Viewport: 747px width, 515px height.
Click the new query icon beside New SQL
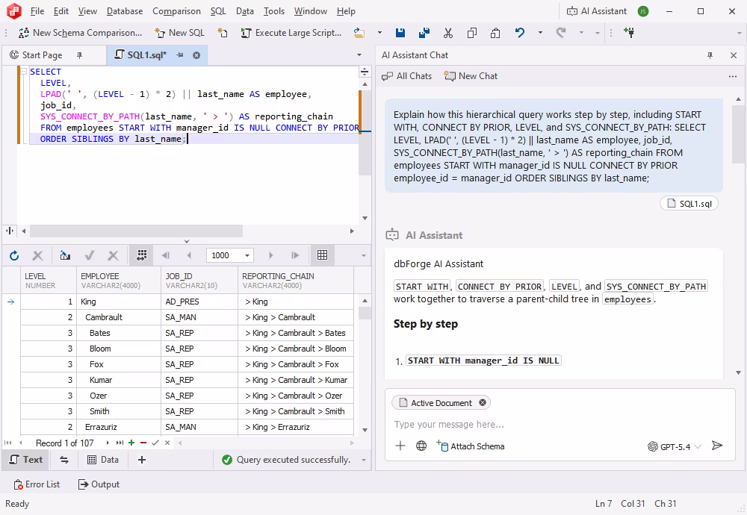click(x=223, y=33)
